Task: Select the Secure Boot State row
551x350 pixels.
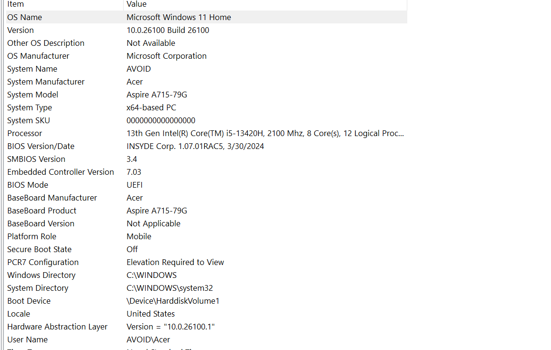Action: tap(207, 250)
